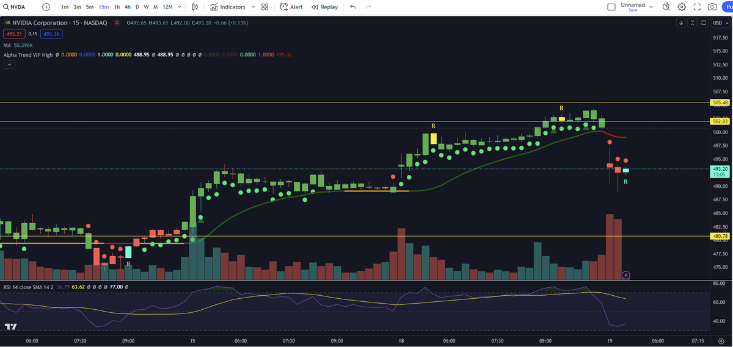Click the undo arrow
The width and height of the screenshot is (733, 347).
pos(353,7)
